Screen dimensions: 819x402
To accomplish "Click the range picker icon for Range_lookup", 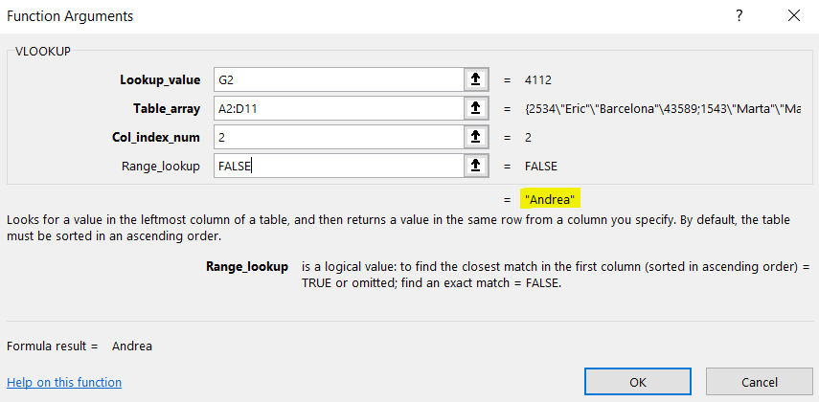I will (x=473, y=166).
